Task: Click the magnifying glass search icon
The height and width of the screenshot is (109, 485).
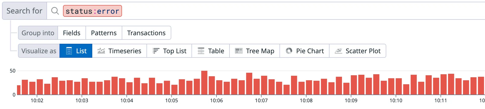Action: pyautogui.click(x=55, y=11)
